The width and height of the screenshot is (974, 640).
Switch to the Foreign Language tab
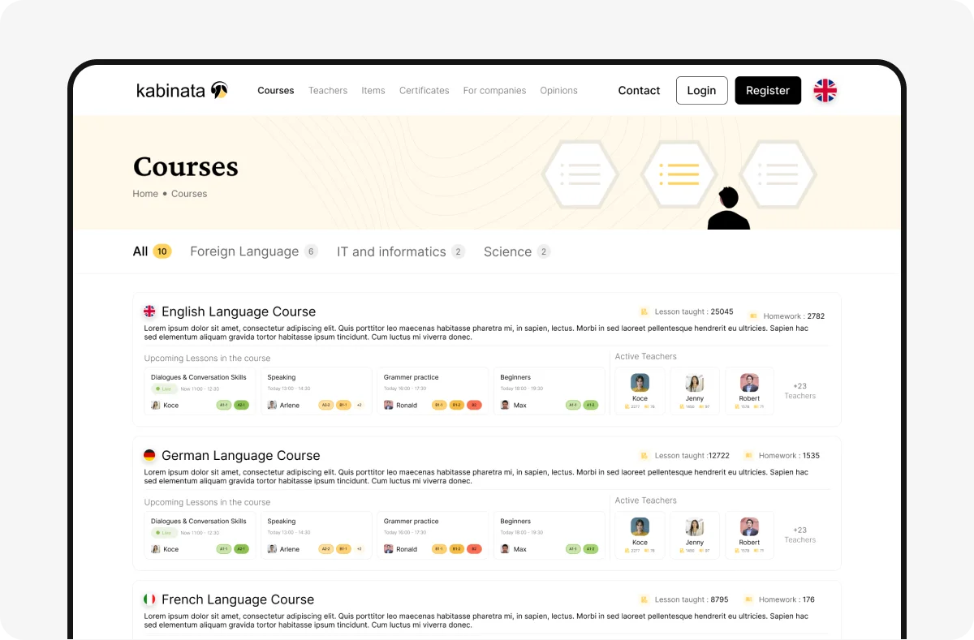click(244, 251)
